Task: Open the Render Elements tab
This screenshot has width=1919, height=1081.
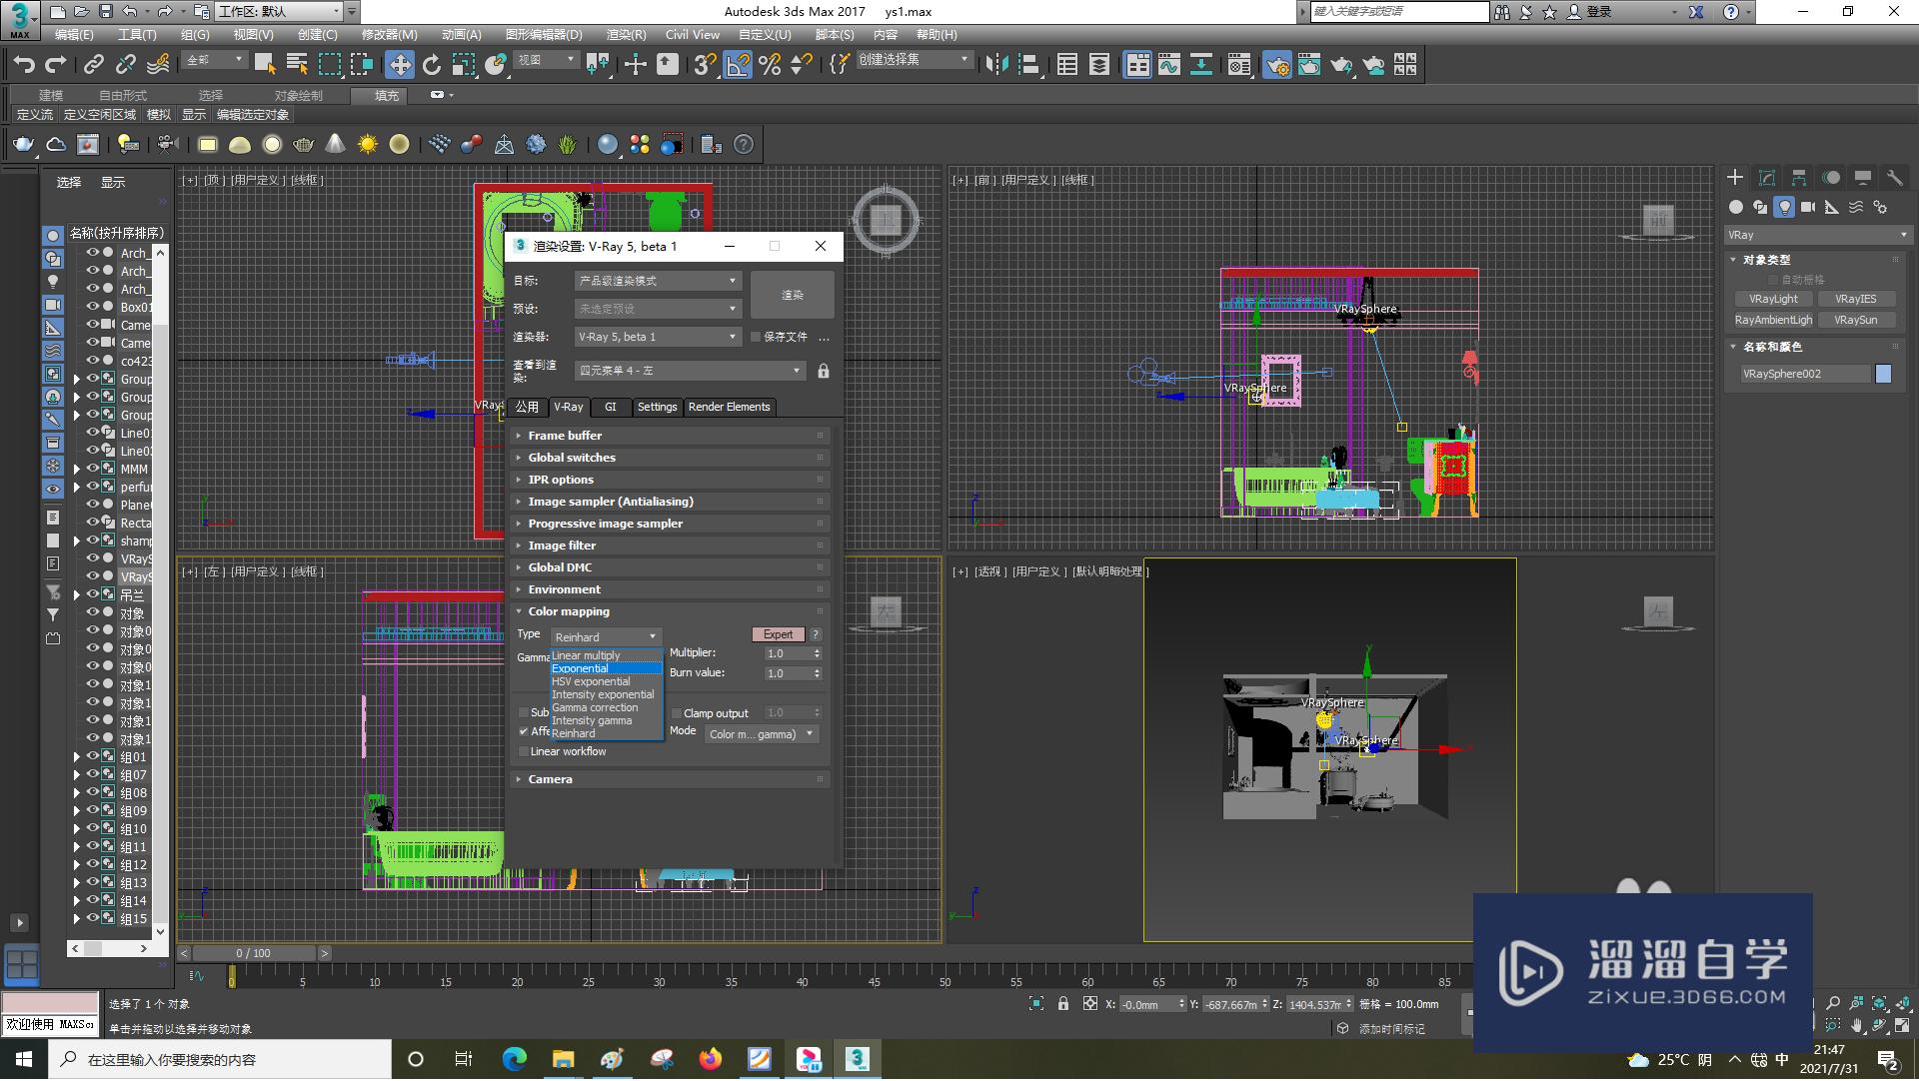Action: point(729,406)
